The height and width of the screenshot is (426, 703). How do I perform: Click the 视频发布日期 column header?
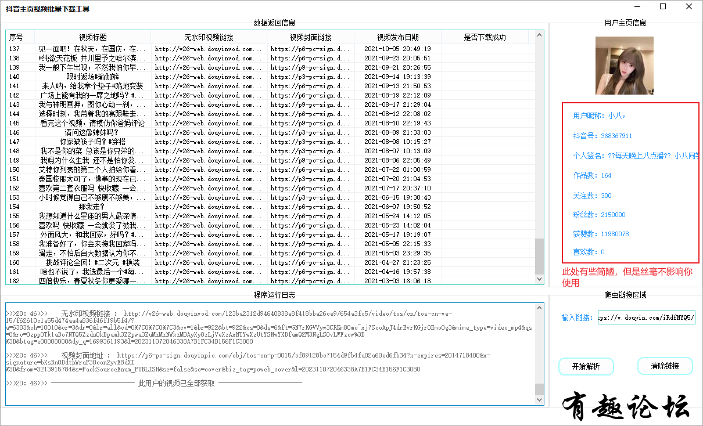coord(398,37)
